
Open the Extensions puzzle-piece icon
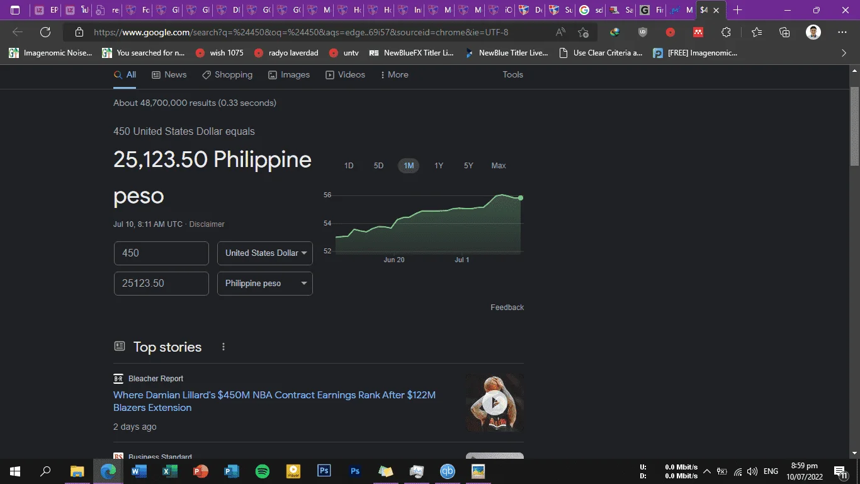(x=727, y=32)
